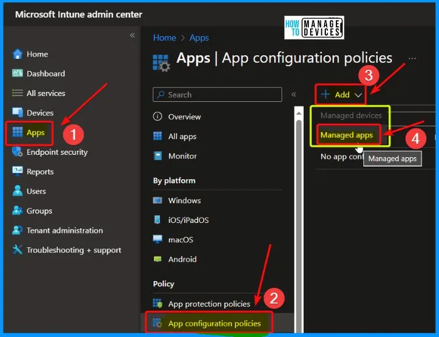Viewport: 439px width, 337px height.
Task: Open the more options ellipsis
Action: click(x=412, y=58)
